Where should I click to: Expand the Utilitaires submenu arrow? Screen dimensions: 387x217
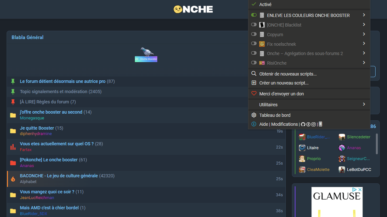click(x=364, y=105)
